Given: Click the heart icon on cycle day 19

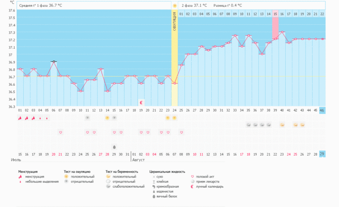Looking at the screenshot, I should tap(141, 132).
